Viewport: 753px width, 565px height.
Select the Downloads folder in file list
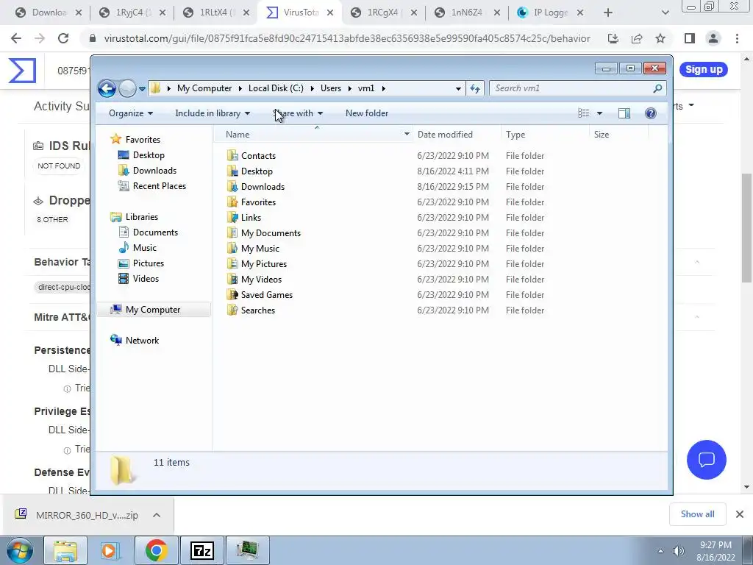click(263, 187)
